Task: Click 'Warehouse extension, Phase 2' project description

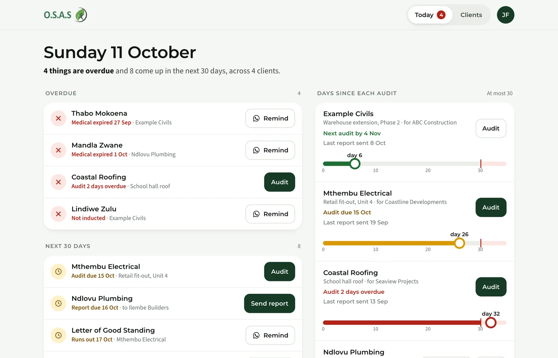Action: pyautogui.click(x=362, y=123)
